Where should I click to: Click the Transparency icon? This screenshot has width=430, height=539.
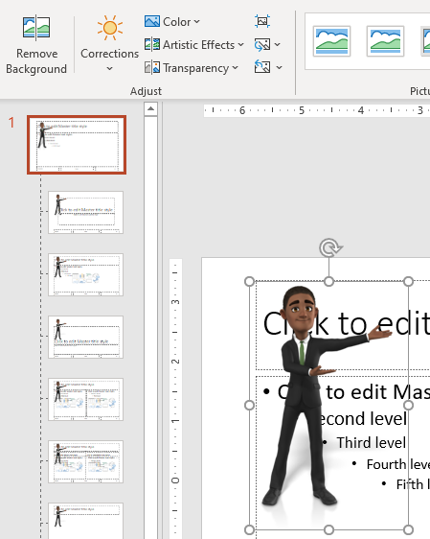[x=152, y=67]
